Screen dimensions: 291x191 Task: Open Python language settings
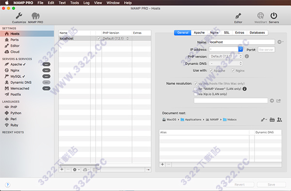click(16, 113)
